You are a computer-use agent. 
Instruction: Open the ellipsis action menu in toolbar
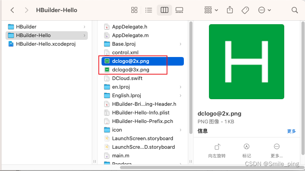click(264, 10)
